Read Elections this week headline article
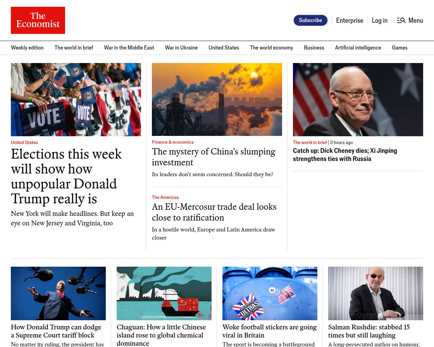The height and width of the screenshot is (347, 434). click(x=66, y=176)
